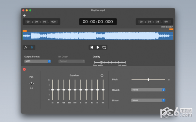This screenshot has width=196, height=122.
Task: Click the 16k equalizer band slider
Action: tap(103, 90)
